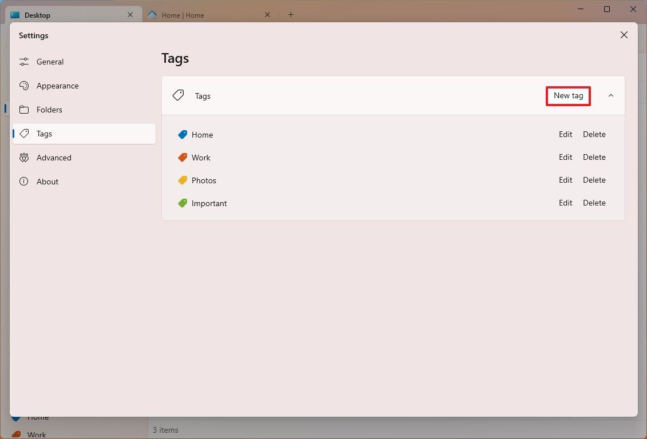Edit the Important tag

(x=565, y=203)
